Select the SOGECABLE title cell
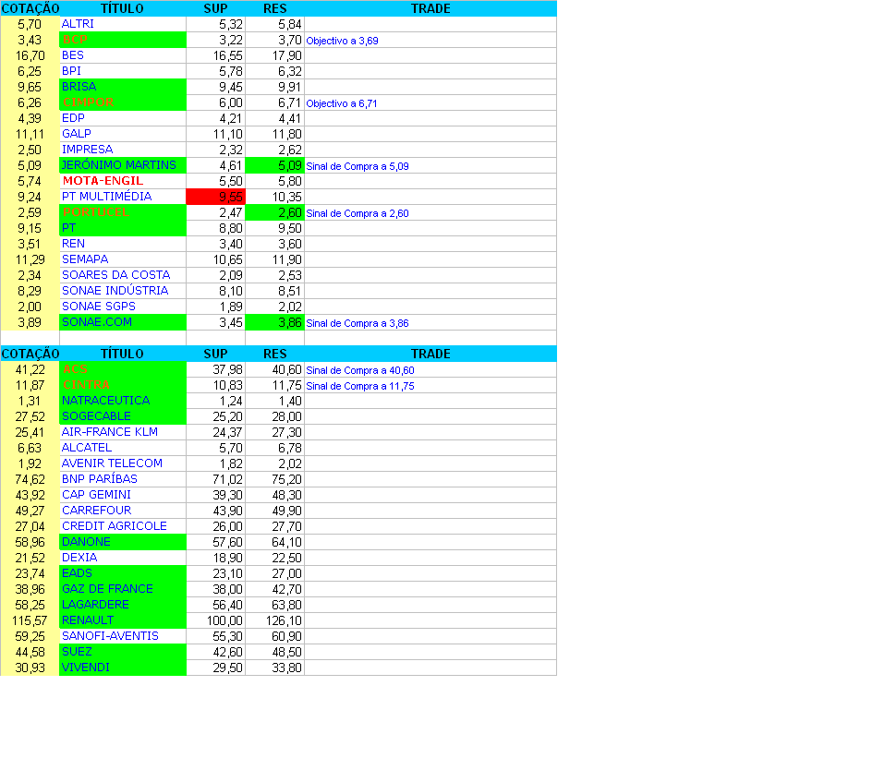873x758 pixels. point(123,416)
